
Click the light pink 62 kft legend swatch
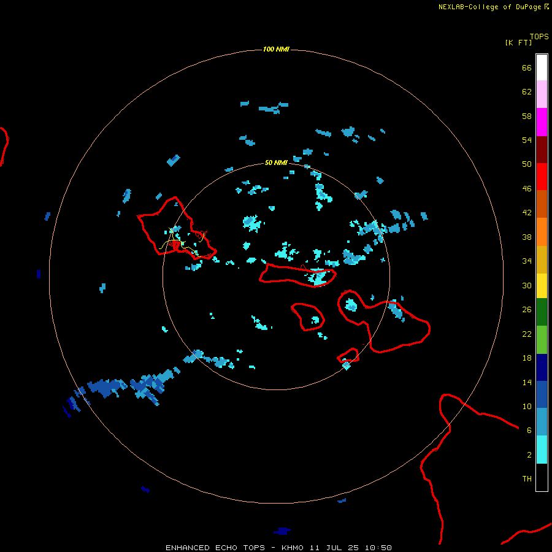coord(542,94)
